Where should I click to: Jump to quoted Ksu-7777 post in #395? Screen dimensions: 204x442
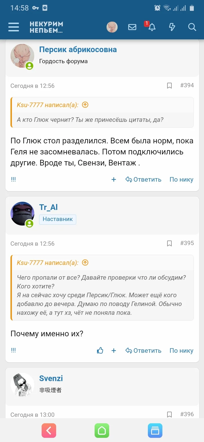coord(85,263)
